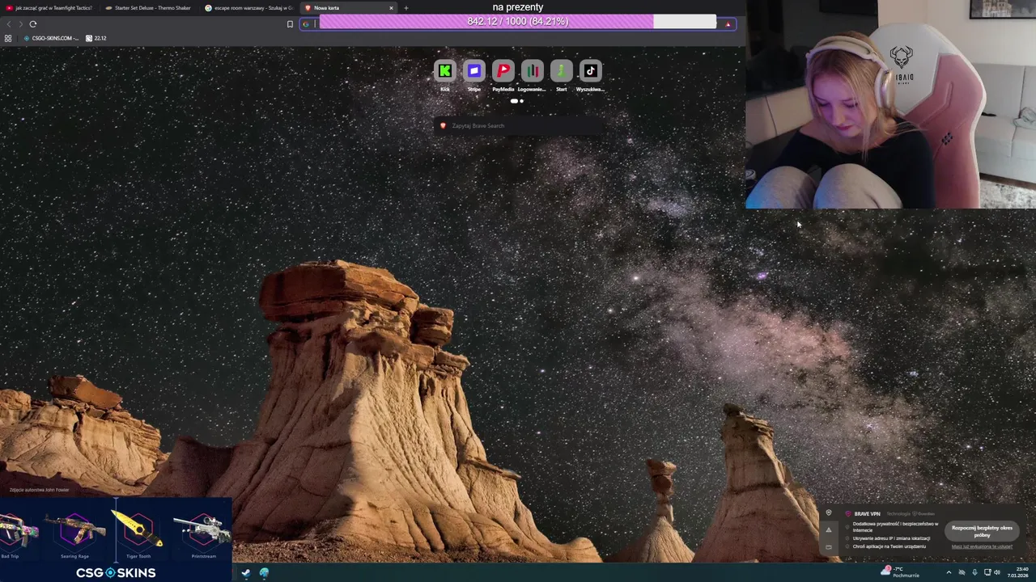
Task: Open Steam from the taskbar
Action: (245, 573)
